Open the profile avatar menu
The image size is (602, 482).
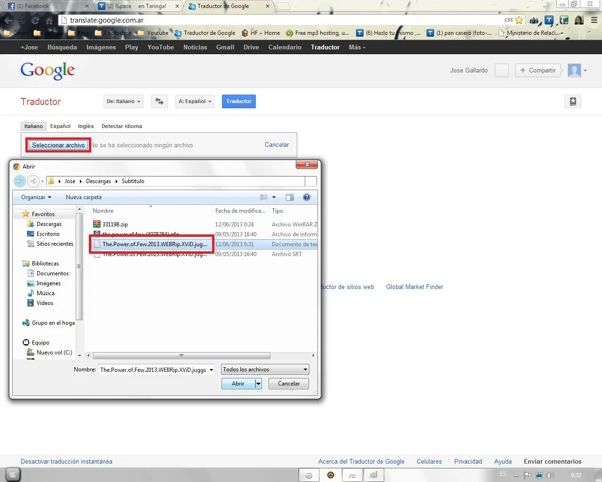coord(574,71)
